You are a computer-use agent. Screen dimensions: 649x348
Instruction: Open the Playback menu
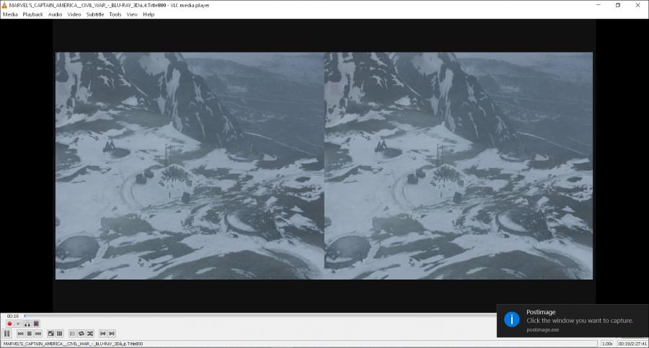(x=32, y=14)
